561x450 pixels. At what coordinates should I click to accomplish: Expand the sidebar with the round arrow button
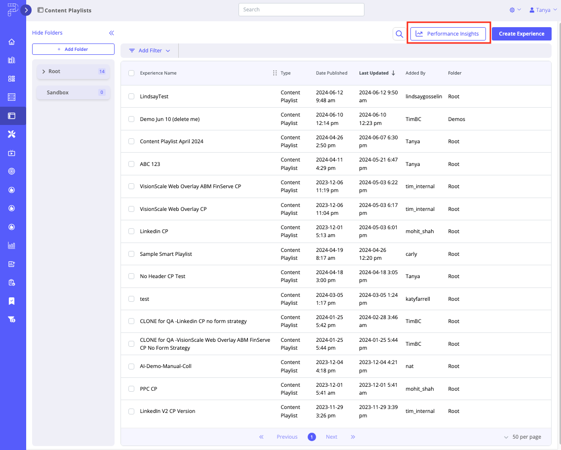point(26,10)
